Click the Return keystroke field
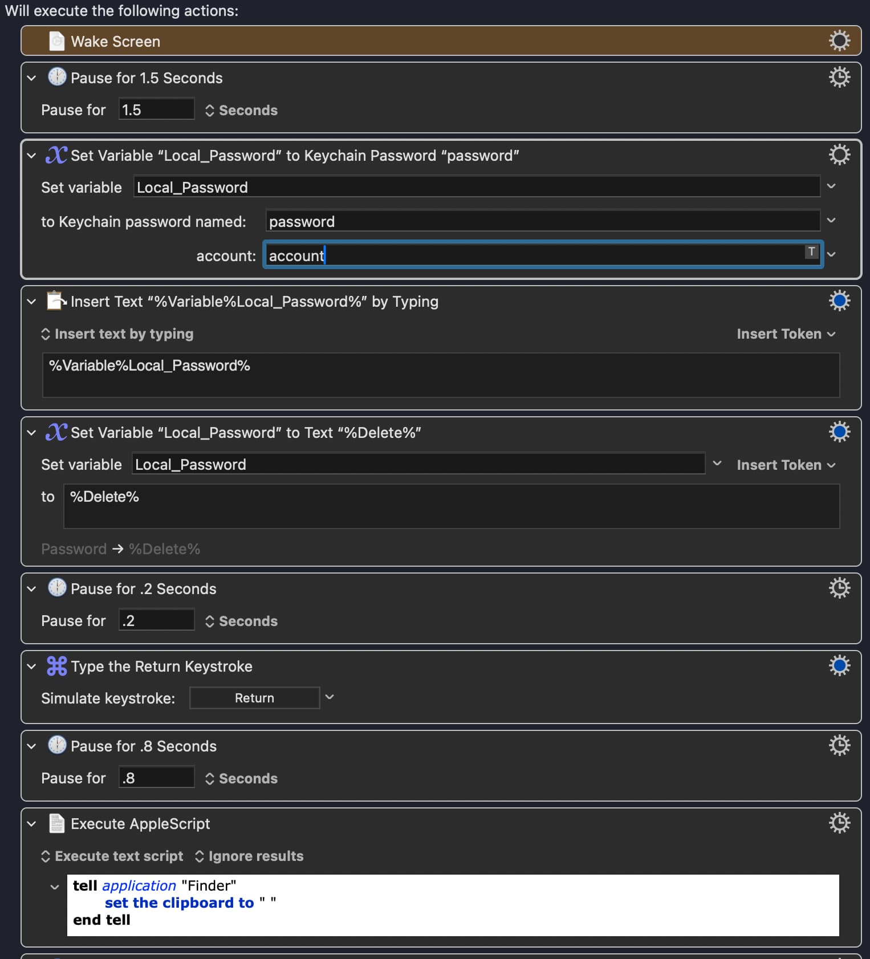870x959 pixels. coord(254,698)
